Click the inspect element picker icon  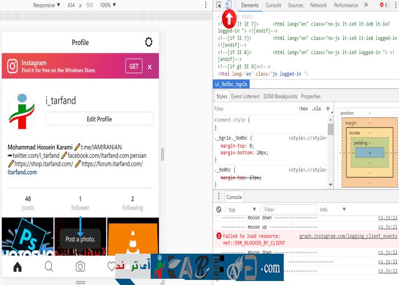coord(219,5)
